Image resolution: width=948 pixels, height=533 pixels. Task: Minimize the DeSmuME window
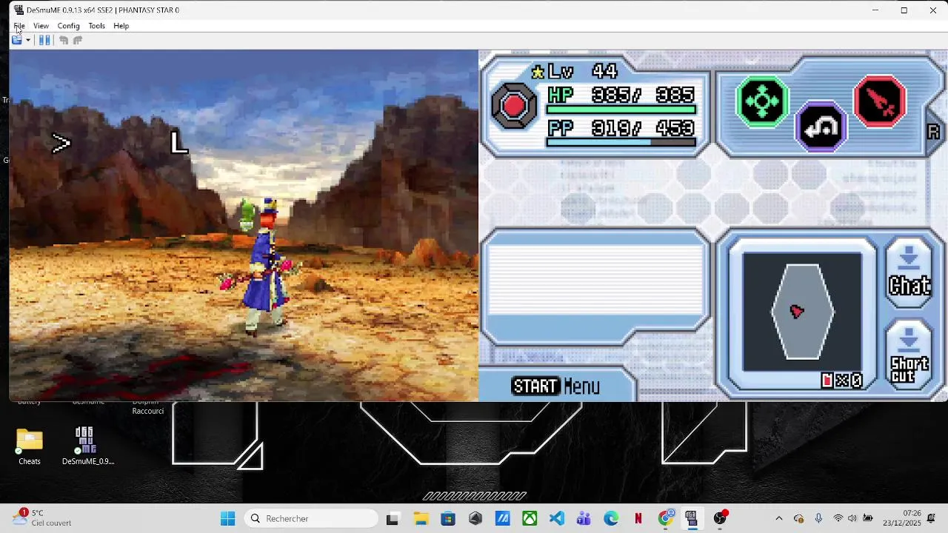point(875,10)
